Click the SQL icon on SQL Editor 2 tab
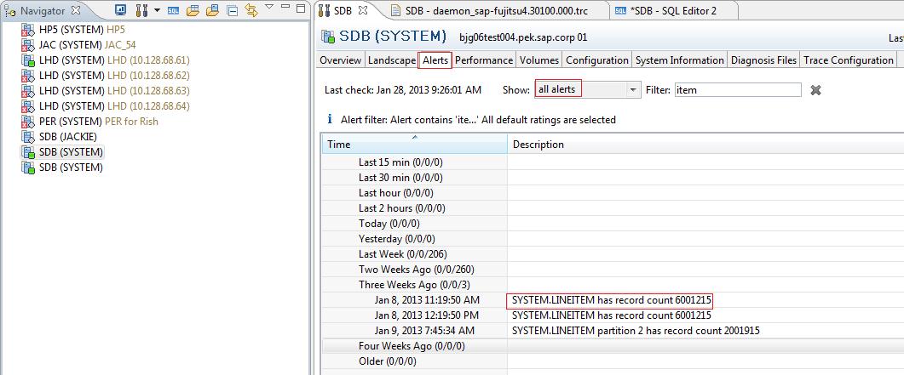 [620, 10]
